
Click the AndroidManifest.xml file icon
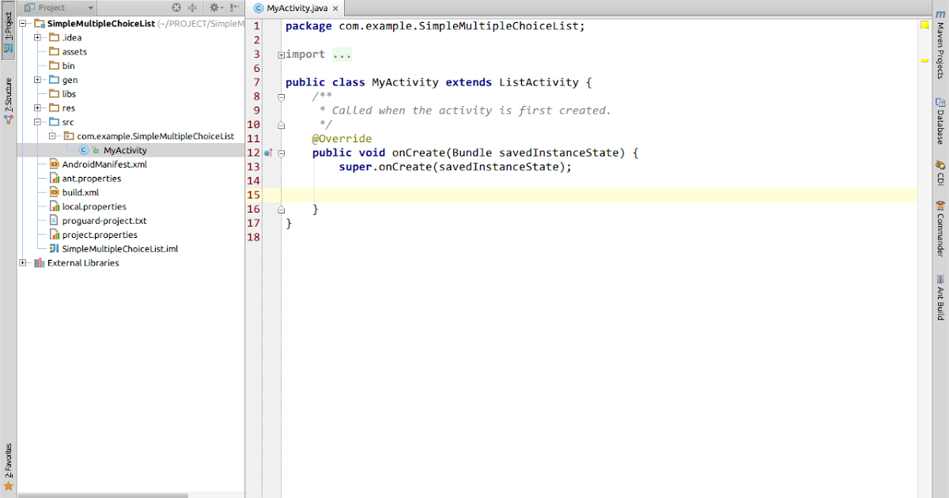point(54,164)
